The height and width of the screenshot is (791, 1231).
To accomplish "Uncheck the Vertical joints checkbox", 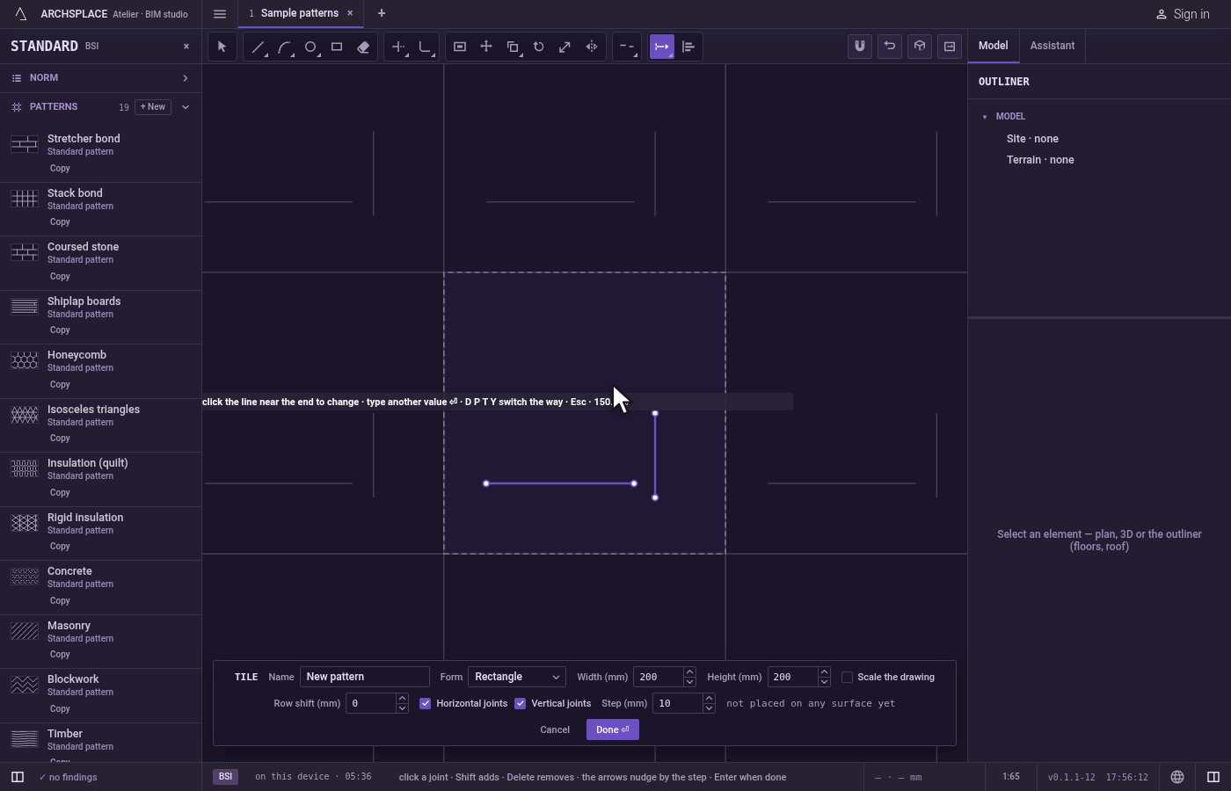I will coord(521,703).
